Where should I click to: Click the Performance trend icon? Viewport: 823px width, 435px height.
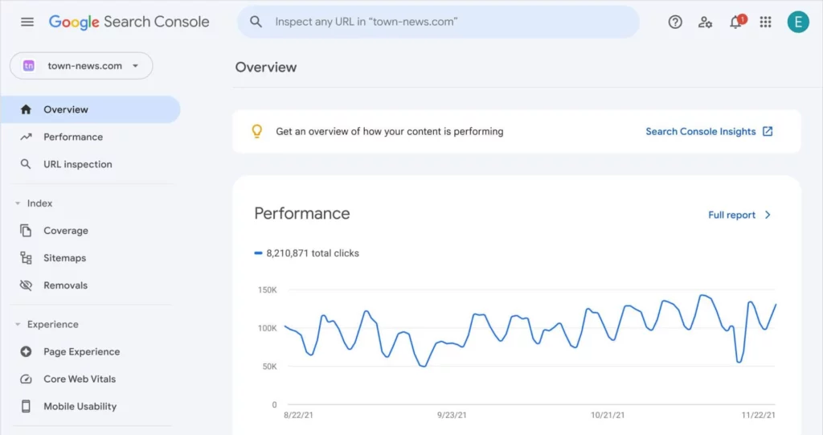[x=26, y=137]
